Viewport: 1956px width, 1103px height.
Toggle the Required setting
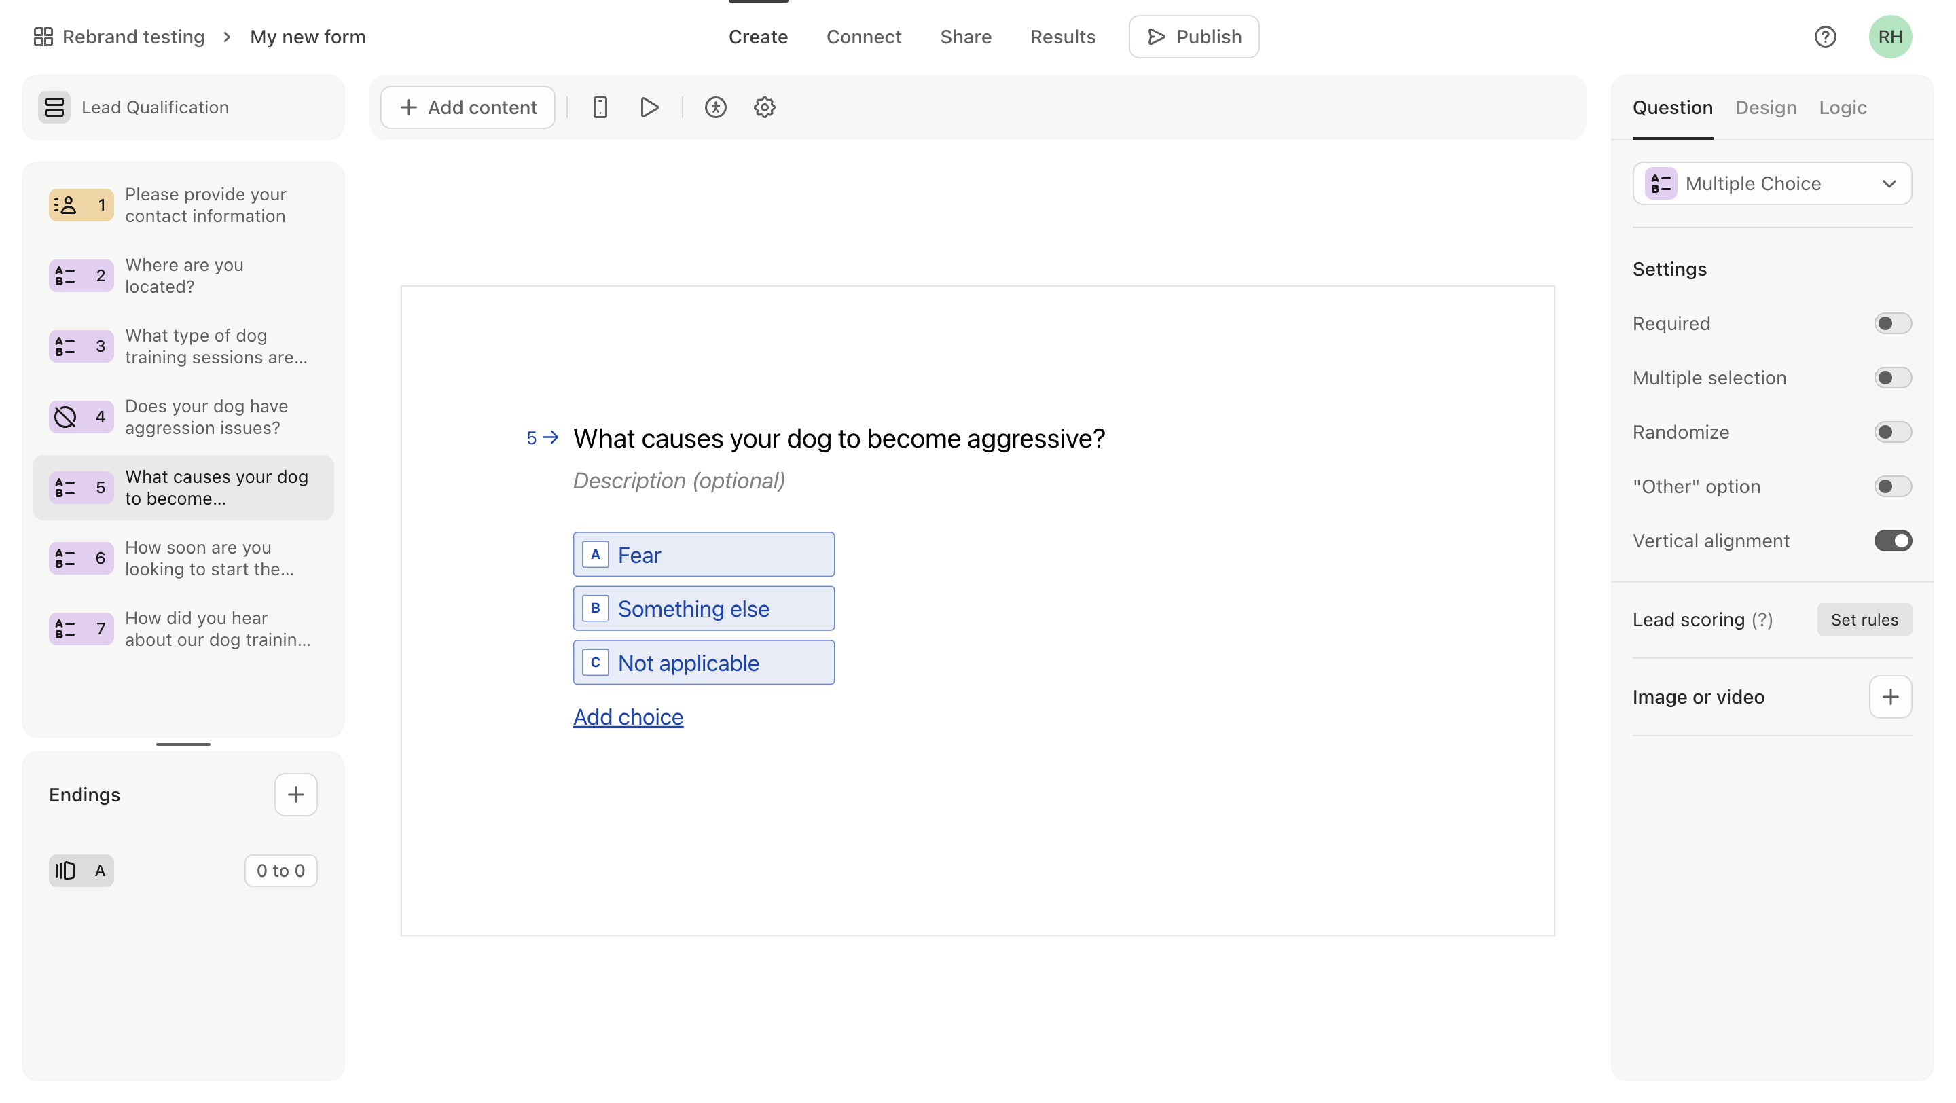(1892, 323)
